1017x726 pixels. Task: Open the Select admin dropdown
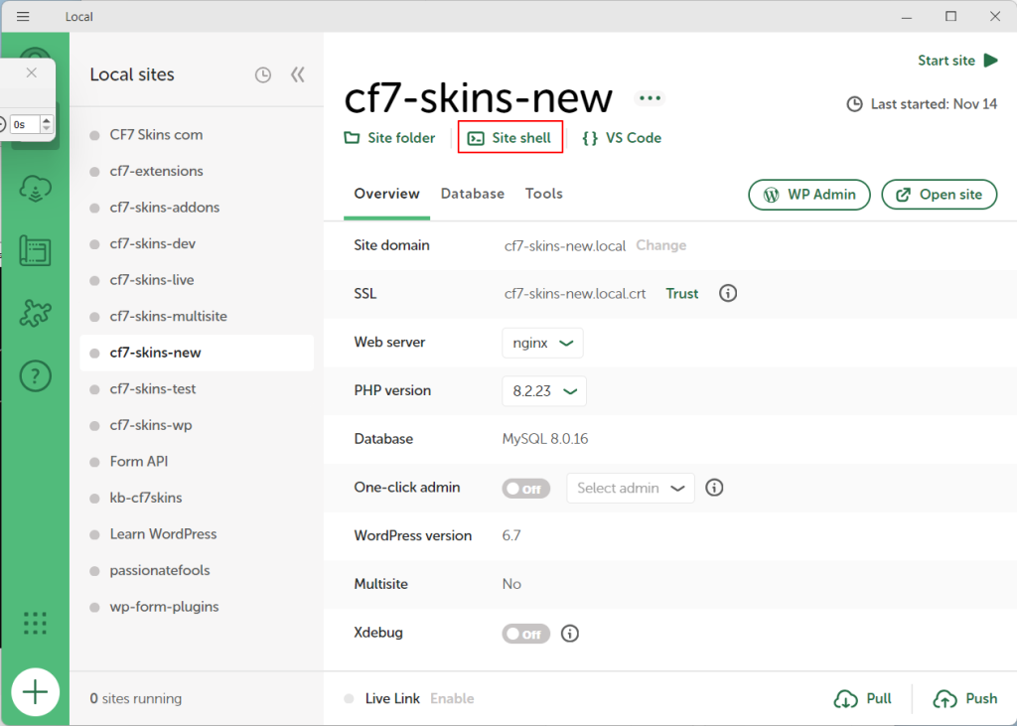pyautogui.click(x=630, y=489)
